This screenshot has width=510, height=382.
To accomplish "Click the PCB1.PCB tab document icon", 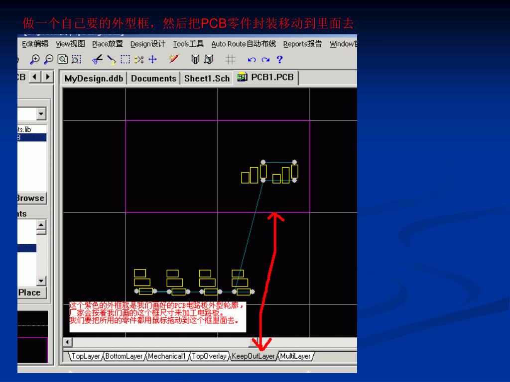I will [242, 77].
